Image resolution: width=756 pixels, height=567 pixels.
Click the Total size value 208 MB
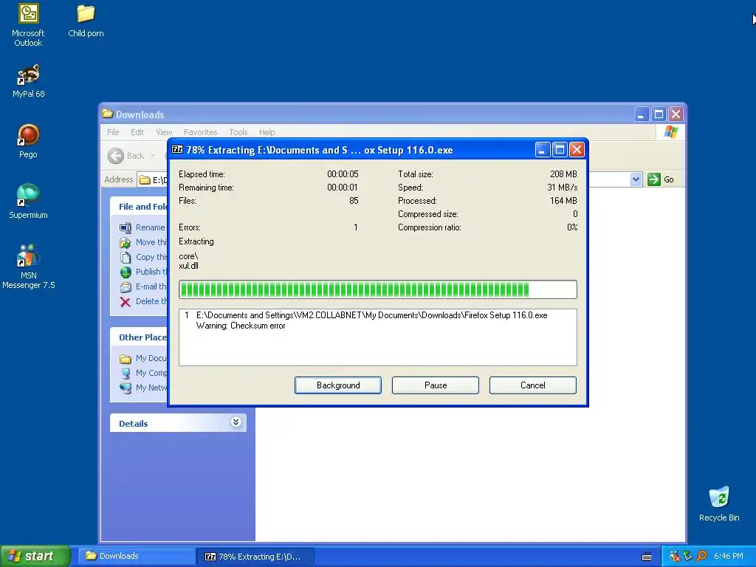[563, 174]
